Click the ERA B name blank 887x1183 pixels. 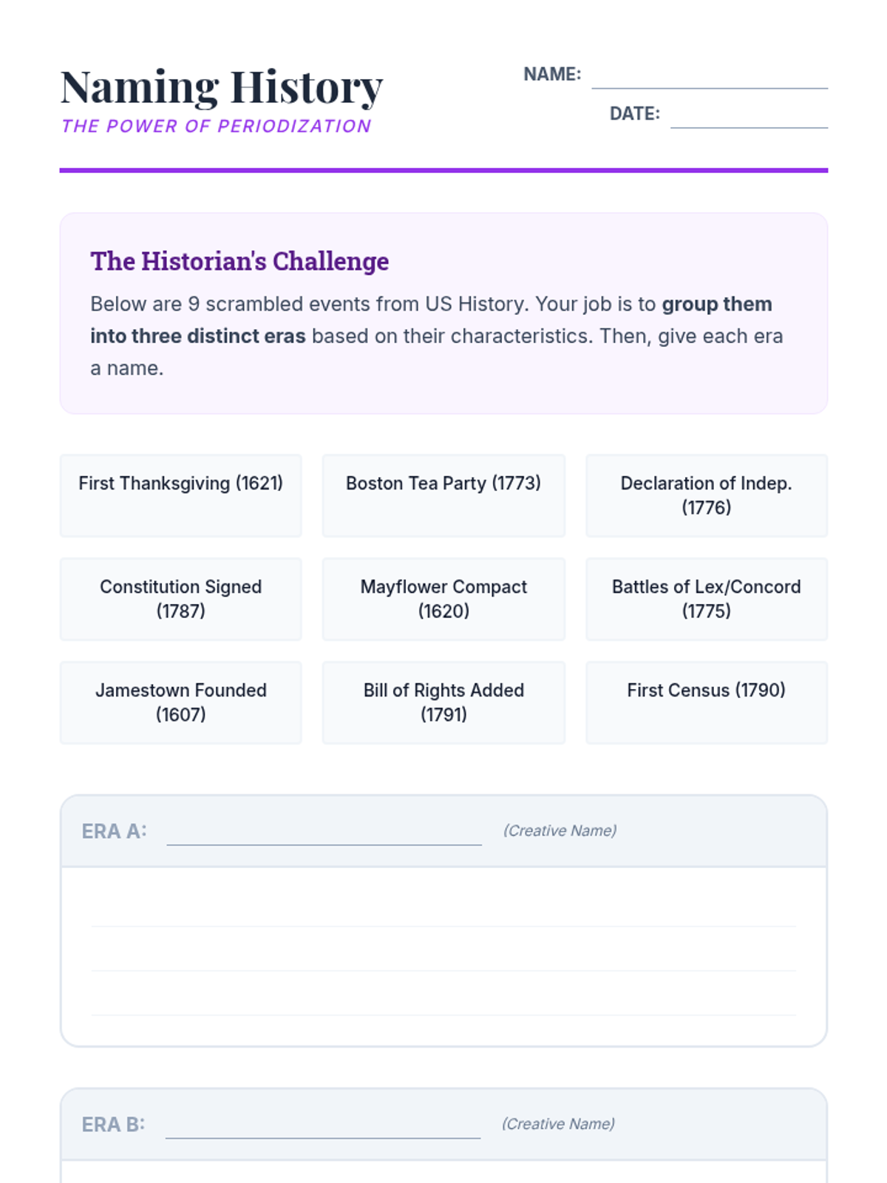322,1128
